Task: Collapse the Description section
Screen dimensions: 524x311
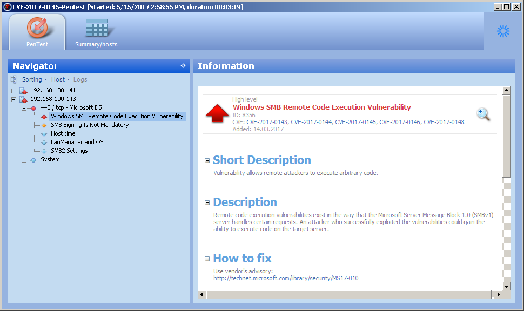Action: click(207, 203)
